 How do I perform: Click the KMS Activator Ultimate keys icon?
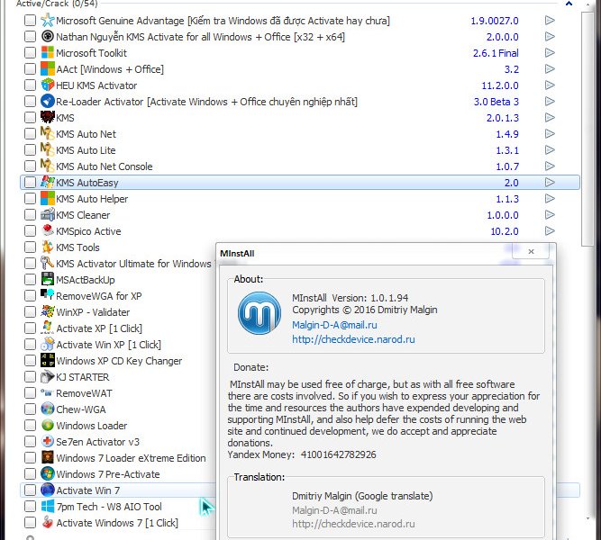pyautogui.click(x=48, y=263)
